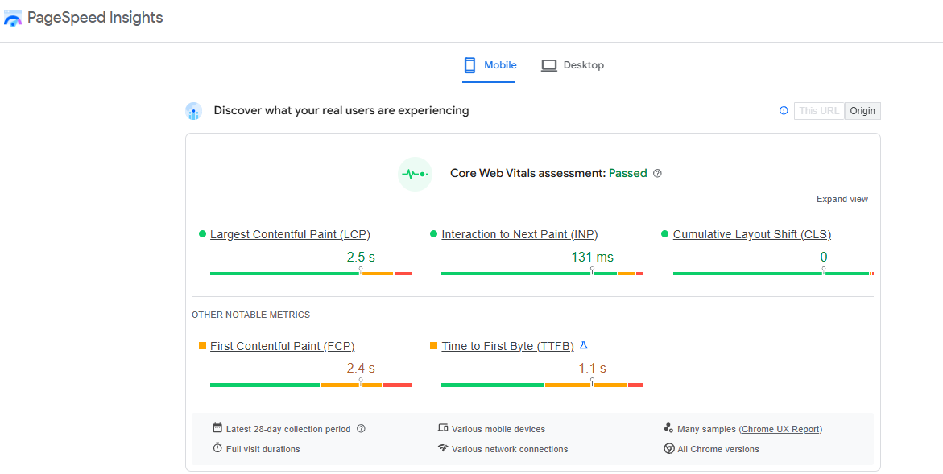Click the Chrome icon for Chrome versions
943x474 pixels.
tap(668, 448)
